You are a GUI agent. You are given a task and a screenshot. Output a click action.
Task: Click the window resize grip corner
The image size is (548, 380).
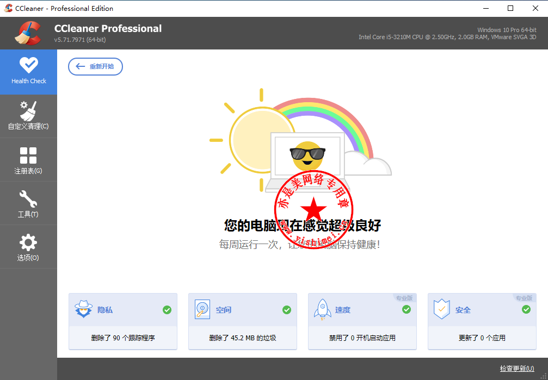click(544, 376)
